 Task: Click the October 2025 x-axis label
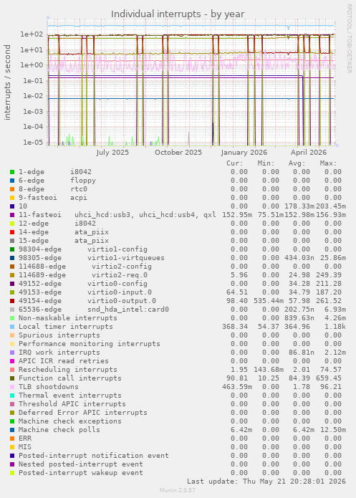pos(178,153)
